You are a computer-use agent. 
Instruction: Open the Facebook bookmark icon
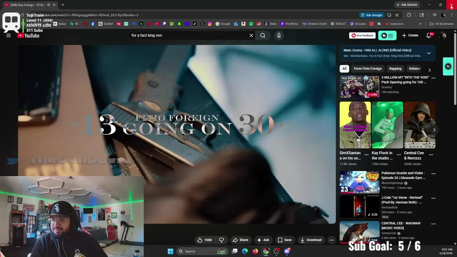point(93,24)
